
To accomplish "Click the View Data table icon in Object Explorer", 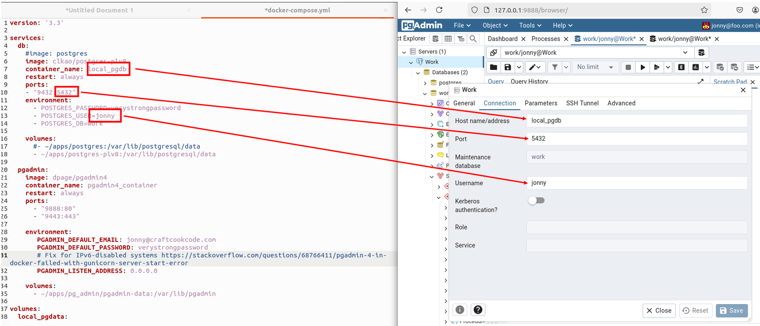I will click(x=448, y=38).
